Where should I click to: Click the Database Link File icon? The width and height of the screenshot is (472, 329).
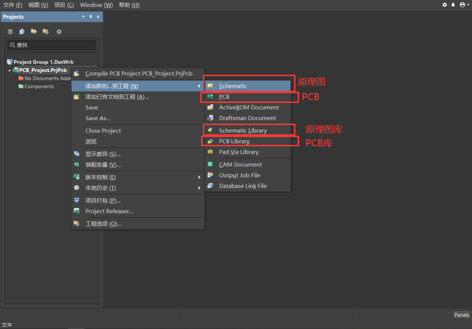[210, 186]
